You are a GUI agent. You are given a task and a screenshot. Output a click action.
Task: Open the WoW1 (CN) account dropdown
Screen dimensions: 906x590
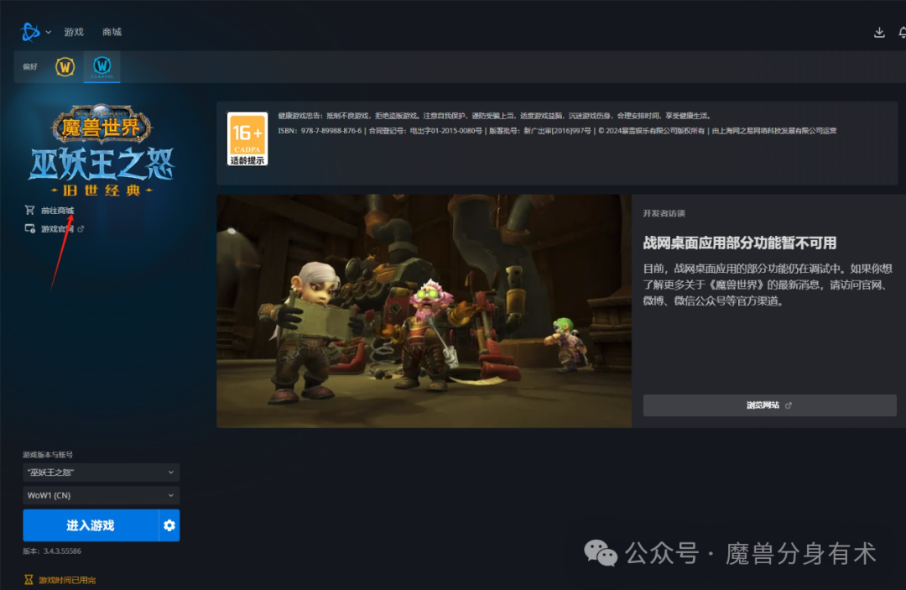(102, 495)
